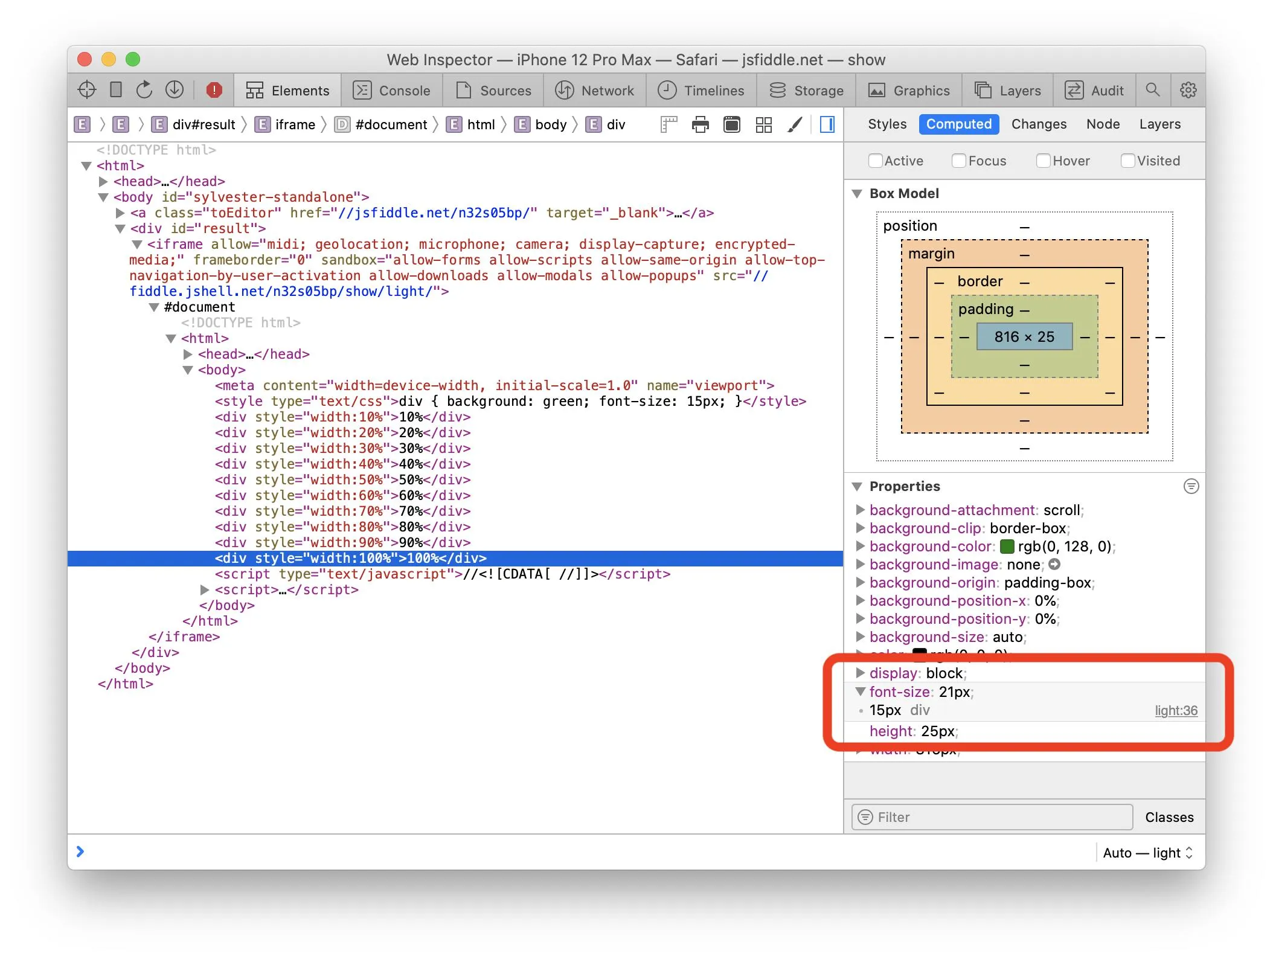Image resolution: width=1273 pixels, height=959 pixels.
Task: Click the search magnifier icon
Action: [x=1153, y=90]
